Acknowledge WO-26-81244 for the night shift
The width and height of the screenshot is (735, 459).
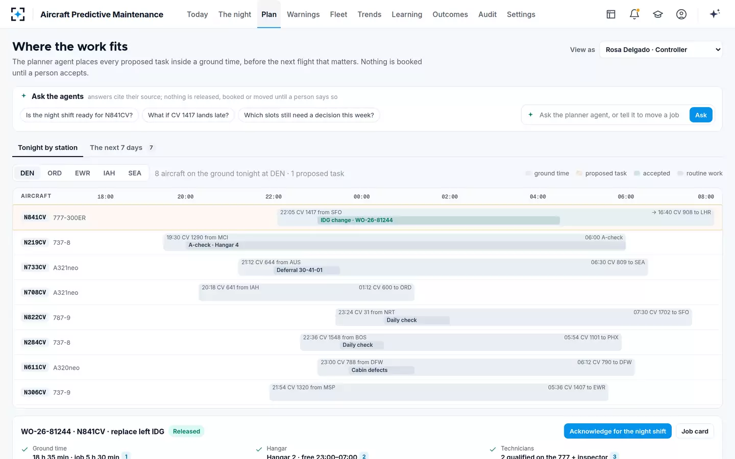point(618,431)
